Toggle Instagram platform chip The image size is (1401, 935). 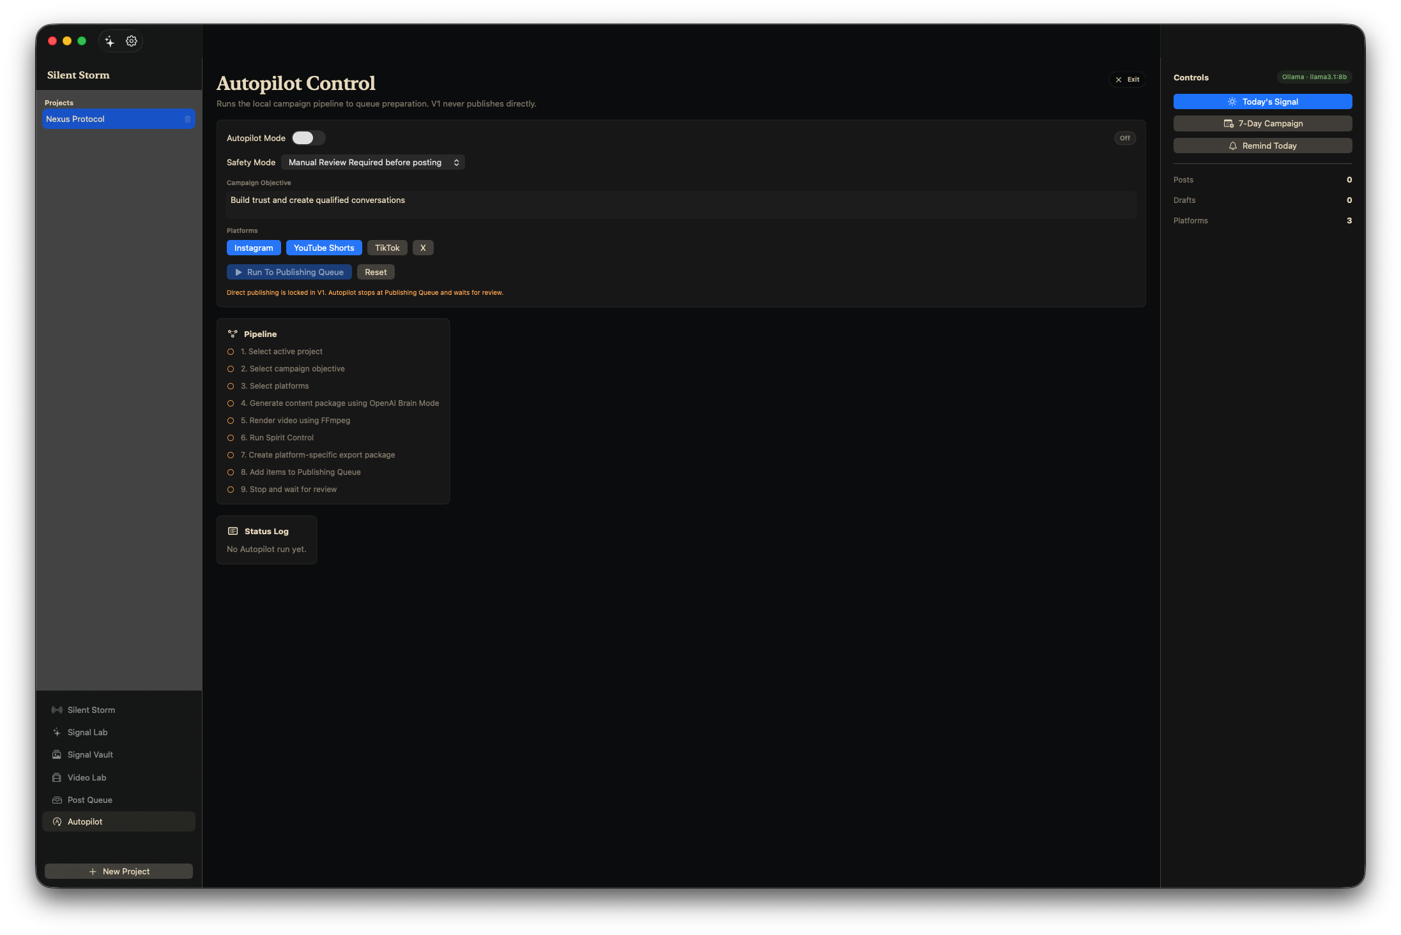point(254,248)
